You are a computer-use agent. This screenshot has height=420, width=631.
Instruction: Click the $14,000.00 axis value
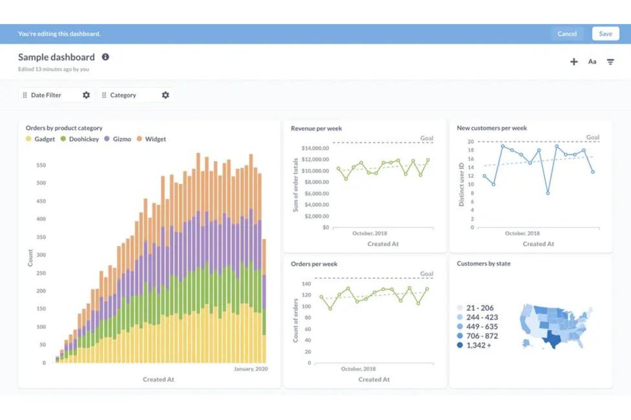[x=315, y=148]
